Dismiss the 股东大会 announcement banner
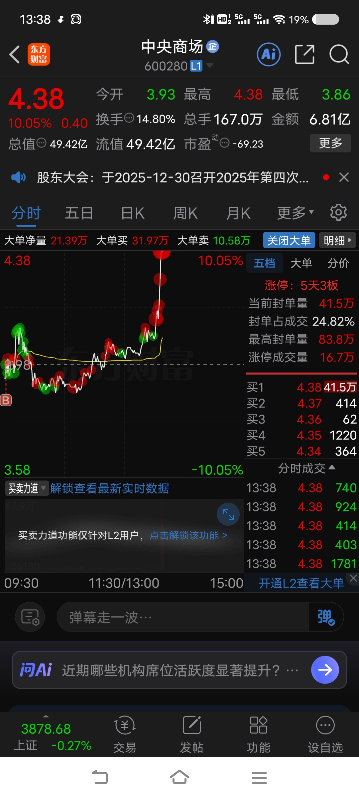 tap(344, 177)
